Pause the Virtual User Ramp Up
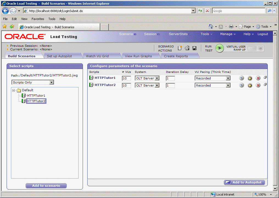The image size is (279, 198). pos(261,48)
